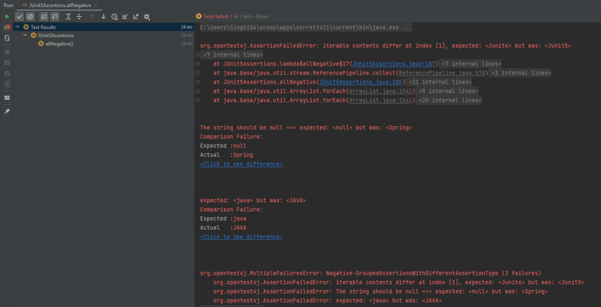Viewport: 601px width, 307px height.
Task: Click Export Test Results icon
Action: 136,17
